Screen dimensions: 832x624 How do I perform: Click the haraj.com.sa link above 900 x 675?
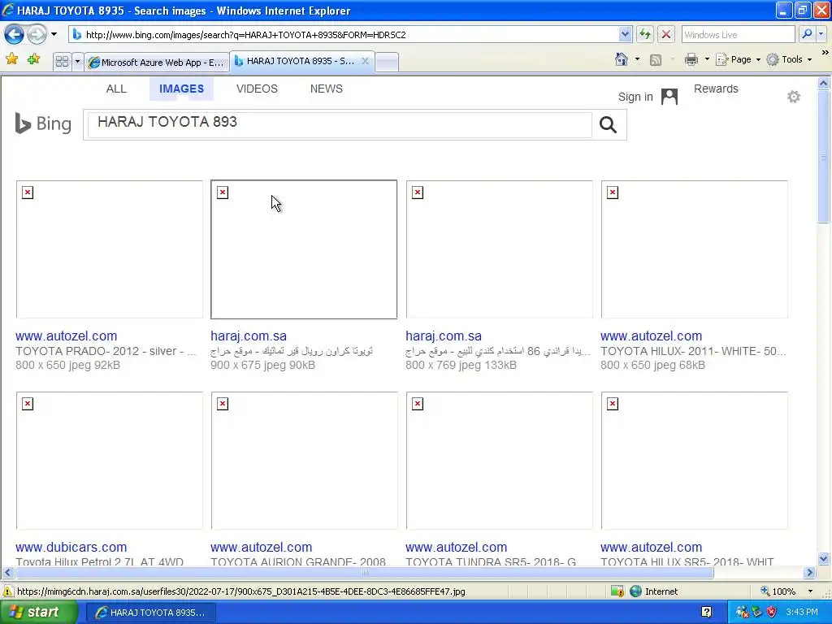[249, 336]
